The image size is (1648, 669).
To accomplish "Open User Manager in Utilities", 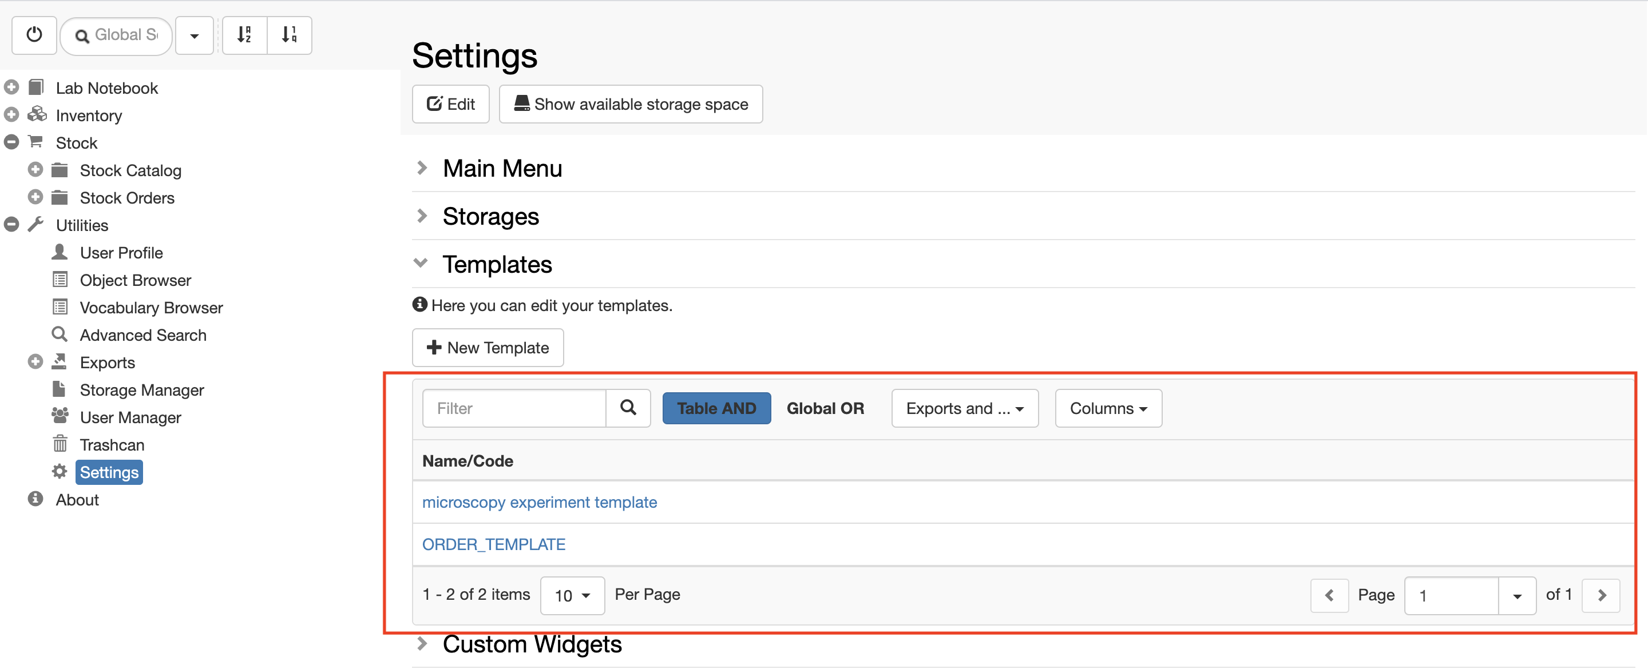I will (130, 417).
